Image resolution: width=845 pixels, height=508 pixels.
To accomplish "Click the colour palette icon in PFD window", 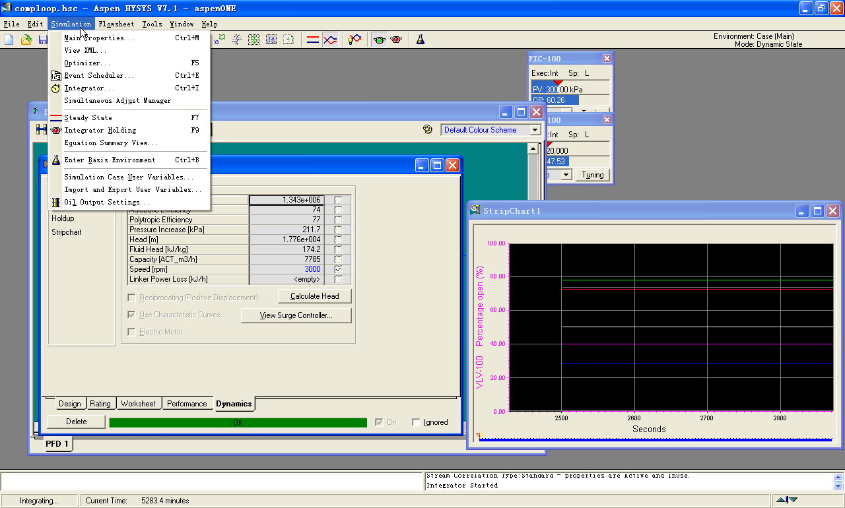I will click(427, 130).
